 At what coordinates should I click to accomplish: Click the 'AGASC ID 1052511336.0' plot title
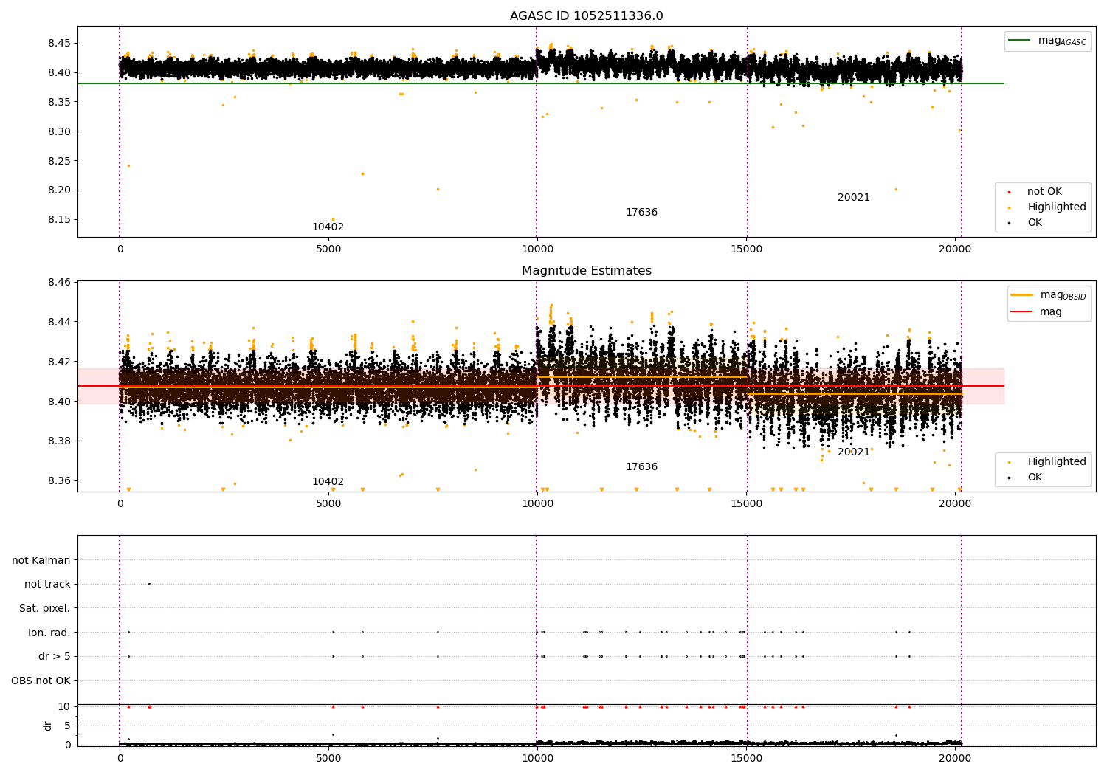pyautogui.click(x=586, y=16)
